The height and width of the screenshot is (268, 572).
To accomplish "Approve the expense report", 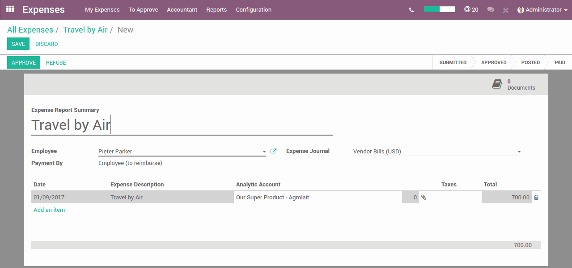I will [x=24, y=62].
